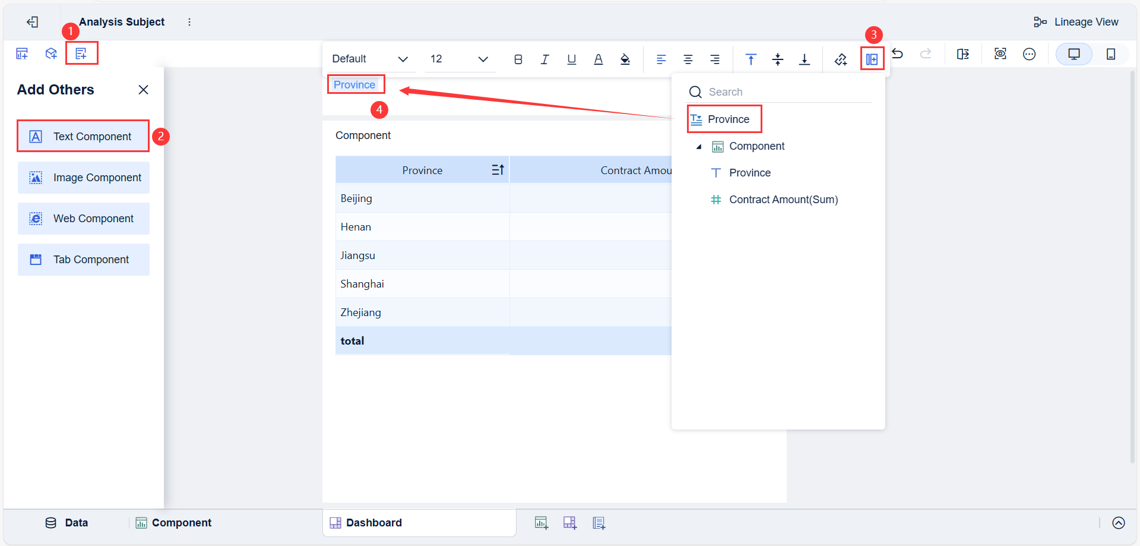The width and height of the screenshot is (1140, 546).
Task: Click the insert field icon in toolbar
Action: [872, 59]
